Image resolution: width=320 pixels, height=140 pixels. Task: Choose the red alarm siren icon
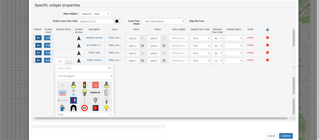point(95,85)
